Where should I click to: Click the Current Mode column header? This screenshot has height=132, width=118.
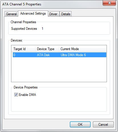(x=82, y=49)
